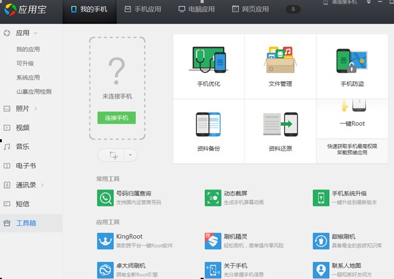Select 系统应用 in sidebar
Screen dimensions: 394x279
(x=28, y=77)
